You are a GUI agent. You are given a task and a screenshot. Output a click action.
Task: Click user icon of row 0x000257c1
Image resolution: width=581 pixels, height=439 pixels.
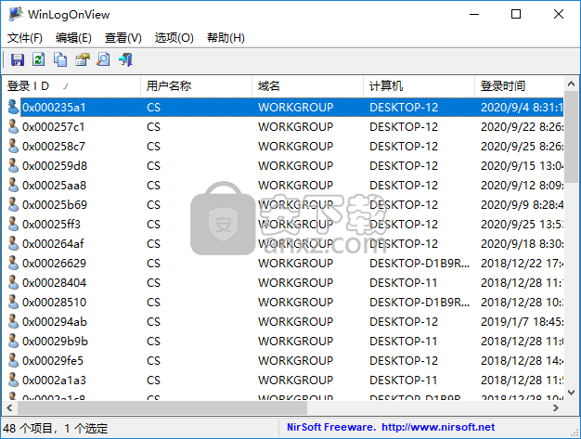tap(13, 127)
